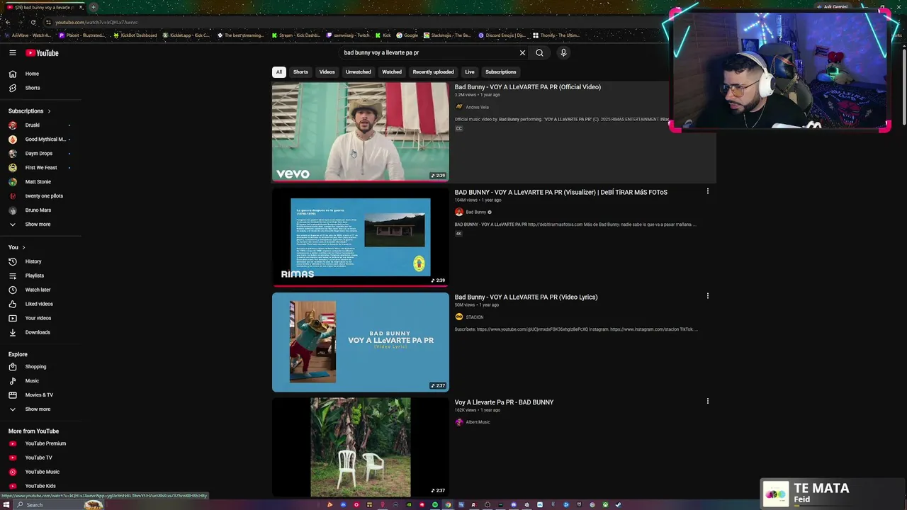Screen dimensions: 907x510
Task: Open YouTube Kids in the sidebar
Action: coord(40,486)
